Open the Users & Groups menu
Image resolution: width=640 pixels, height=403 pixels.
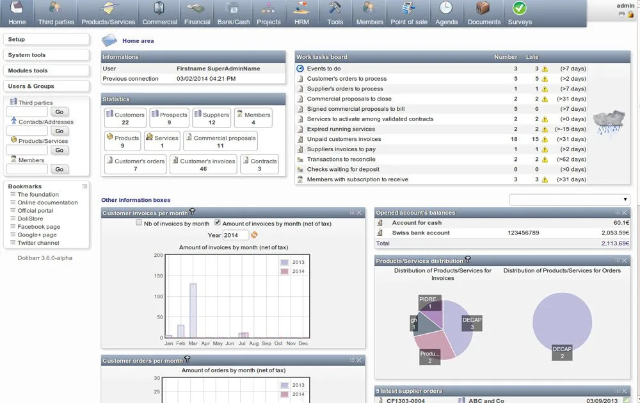(46, 86)
